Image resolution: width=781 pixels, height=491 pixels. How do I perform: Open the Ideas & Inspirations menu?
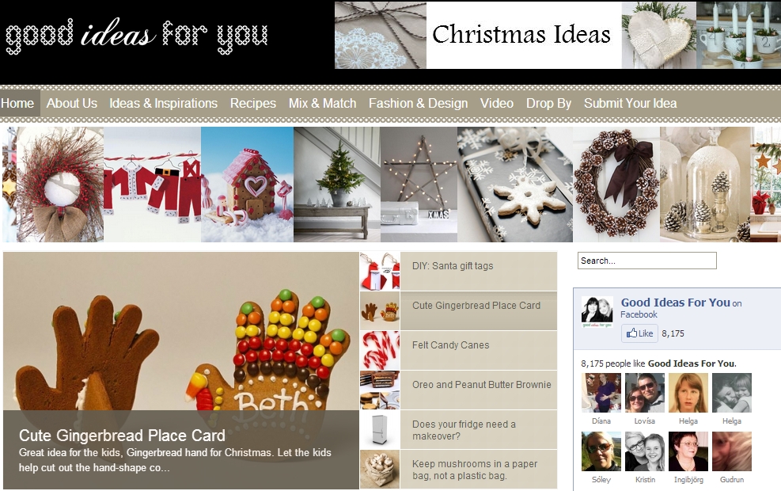(163, 103)
